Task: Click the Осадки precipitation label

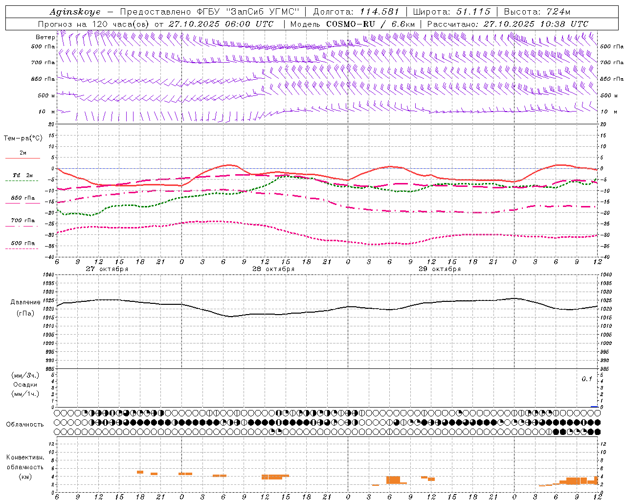Action: pyautogui.click(x=25, y=385)
